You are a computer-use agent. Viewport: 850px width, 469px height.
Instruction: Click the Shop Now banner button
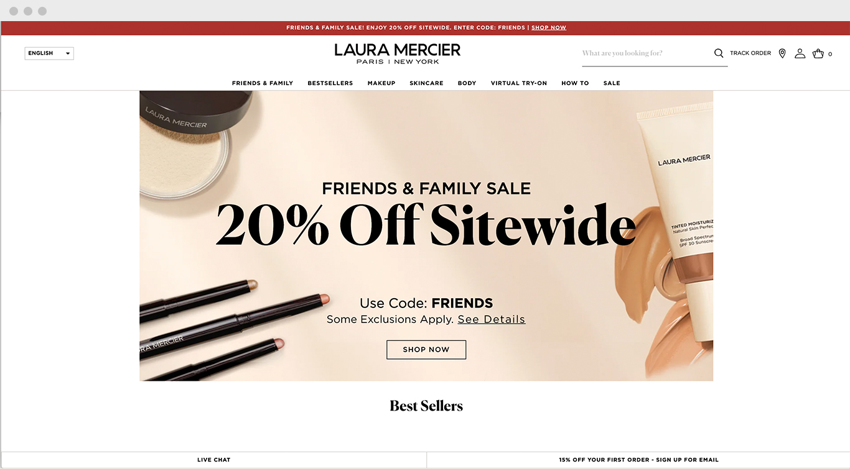[426, 350]
